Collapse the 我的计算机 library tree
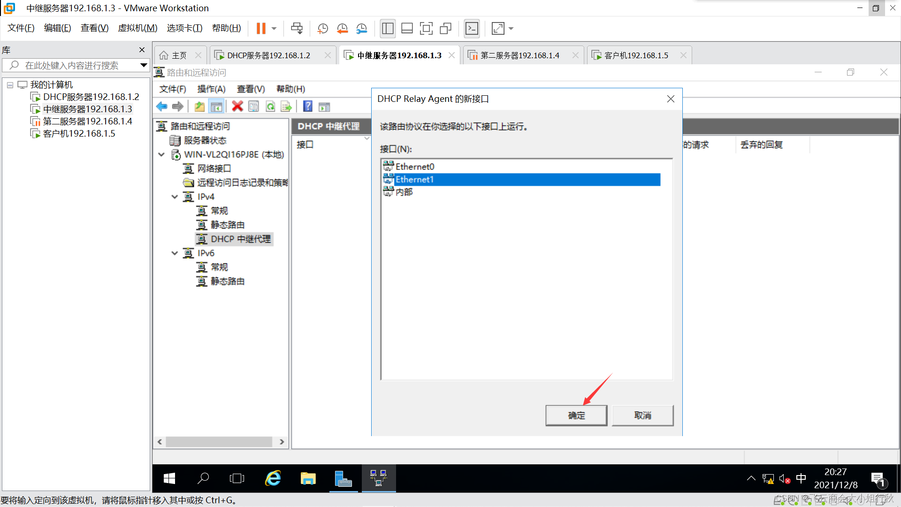Image resolution: width=901 pixels, height=507 pixels. point(10,85)
